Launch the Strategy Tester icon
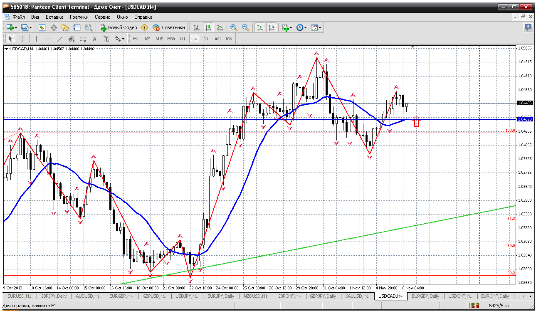The width and height of the screenshot is (536, 311). click(x=89, y=27)
